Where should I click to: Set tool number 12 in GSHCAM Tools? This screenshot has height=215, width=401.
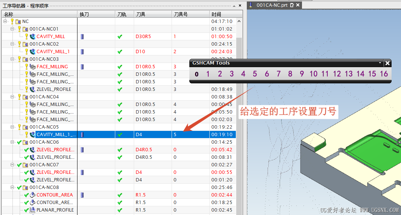point(337,74)
